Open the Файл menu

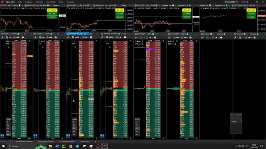20,2
